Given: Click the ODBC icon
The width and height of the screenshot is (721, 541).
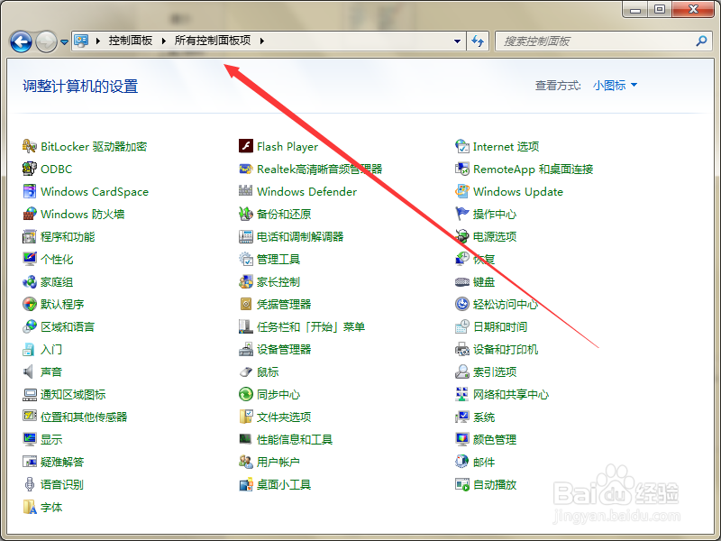Looking at the screenshot, I should coord(30,169).
